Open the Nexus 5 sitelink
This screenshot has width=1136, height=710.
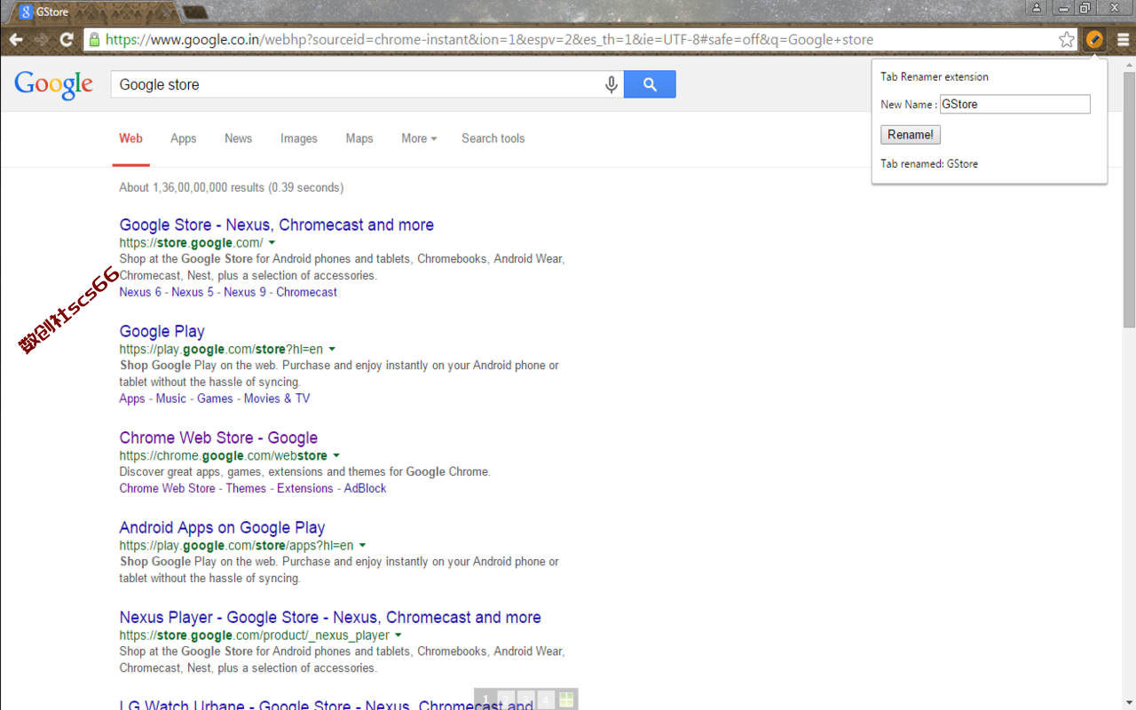tap(193, 292)
